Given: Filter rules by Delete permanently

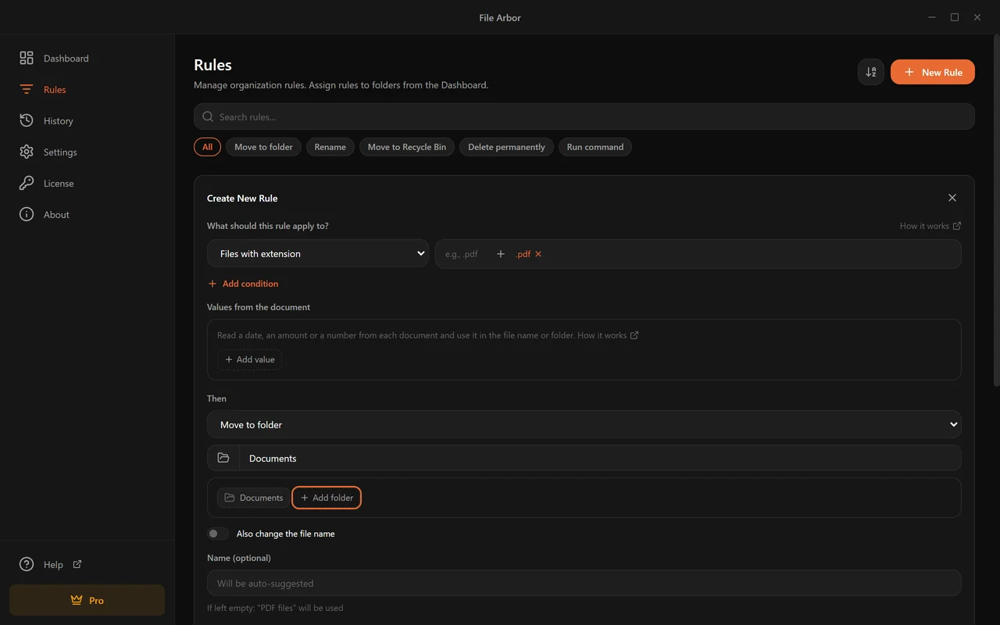Looking at the screenshot, I should point(506,147).
